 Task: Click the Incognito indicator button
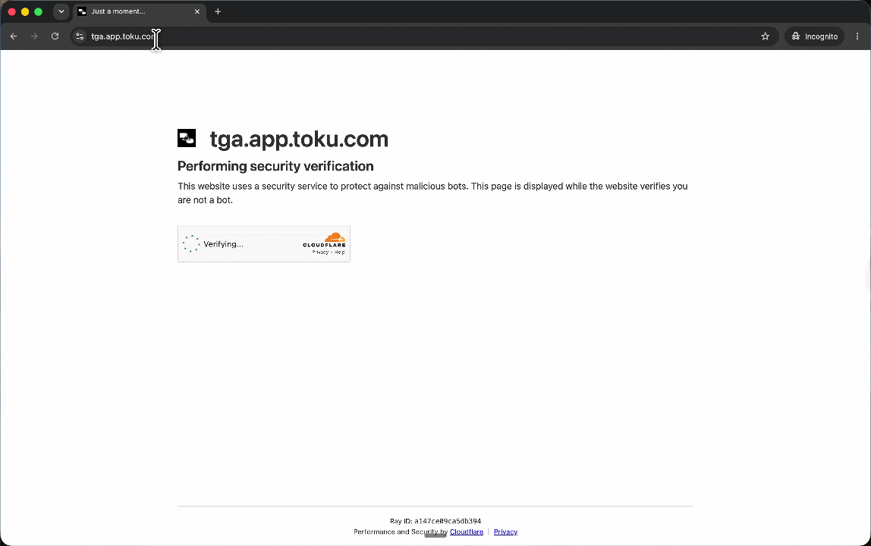tap(814, 36)
